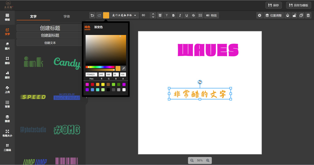Pick the red preset swatch
Viewport: 314px width, 165px height.
pos(92,84)
